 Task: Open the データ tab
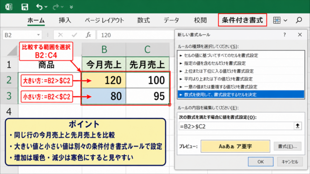coord(171,20)
